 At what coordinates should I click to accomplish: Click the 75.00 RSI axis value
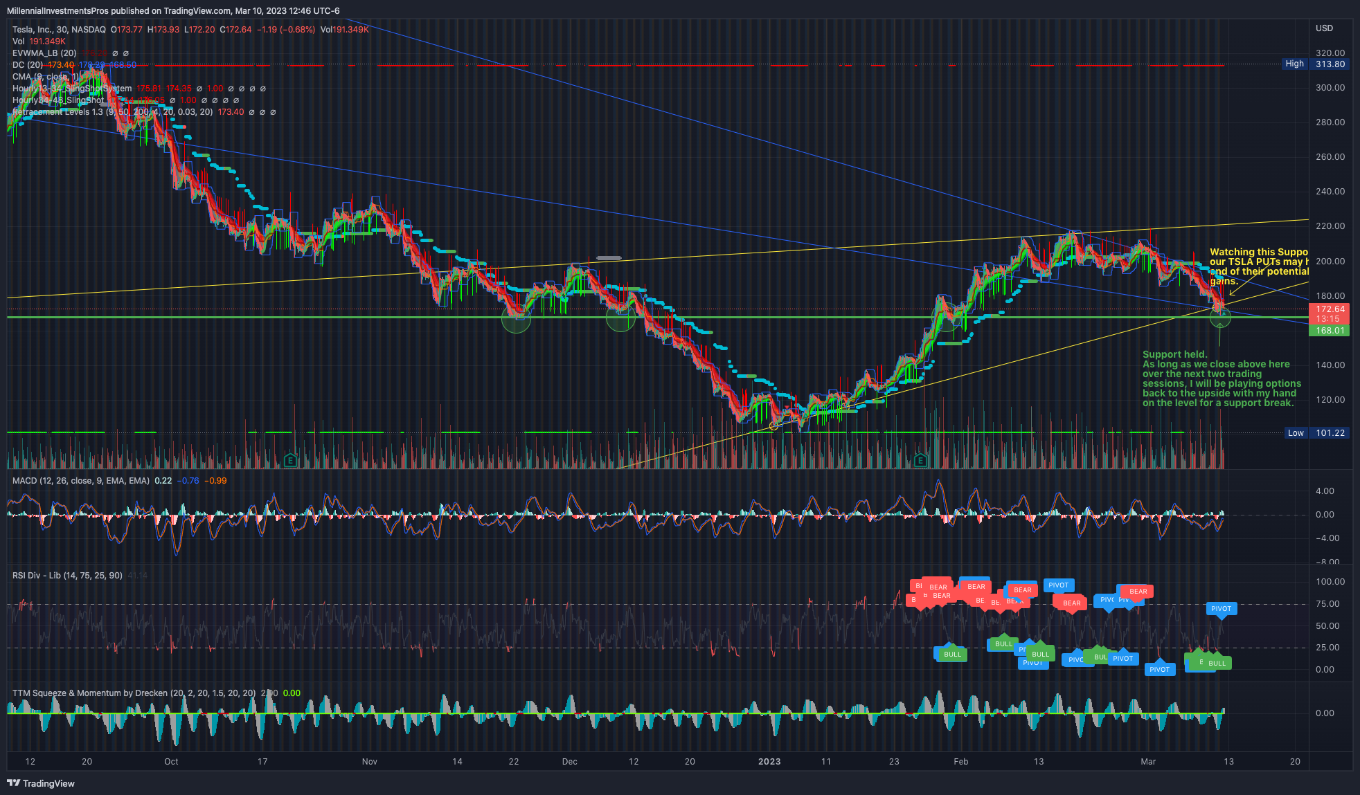1327,604
